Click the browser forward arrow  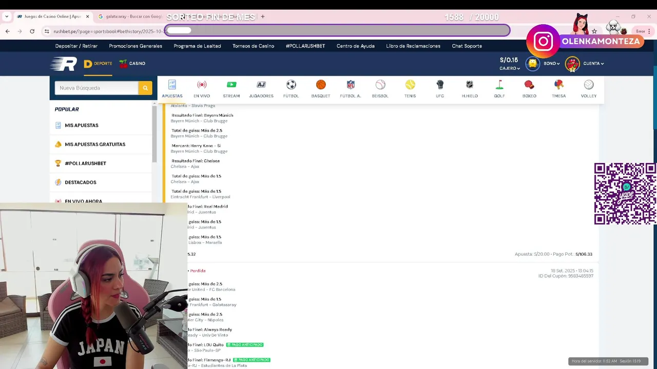point(20,31)
